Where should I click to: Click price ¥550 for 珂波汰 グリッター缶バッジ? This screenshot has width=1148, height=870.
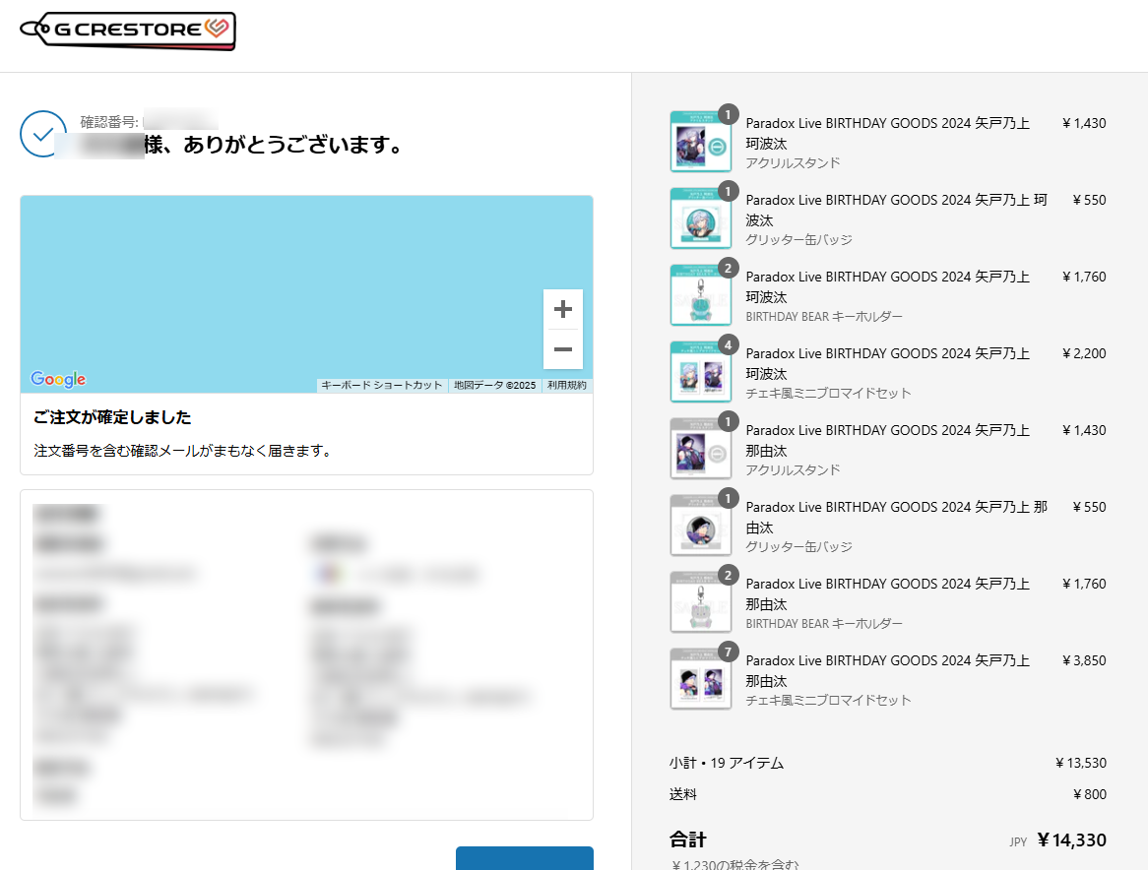(1090, 200)
